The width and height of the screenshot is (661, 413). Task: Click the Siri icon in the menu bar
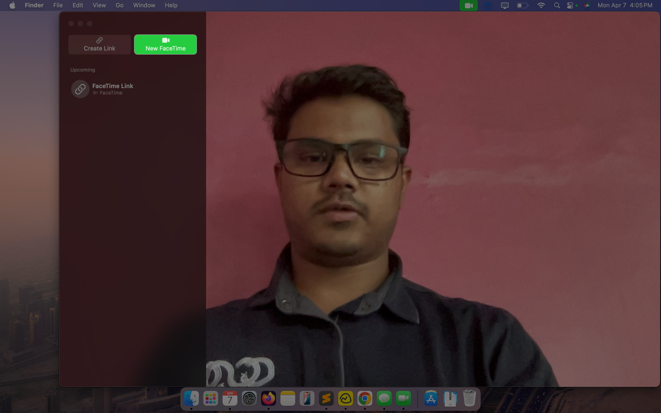587,5
